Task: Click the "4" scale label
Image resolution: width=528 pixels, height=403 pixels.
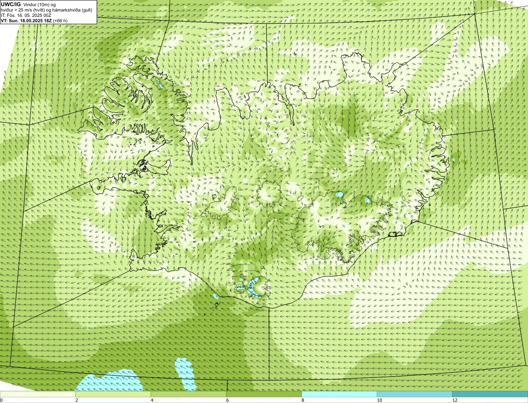Action: point(152,400)
